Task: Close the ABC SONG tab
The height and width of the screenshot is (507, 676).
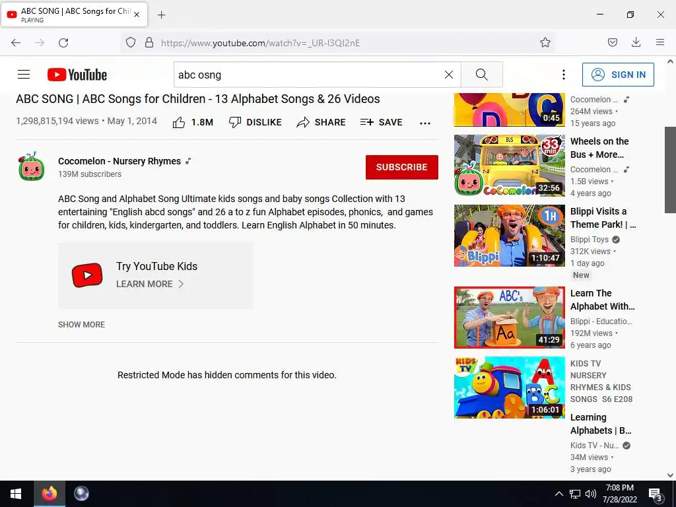Action: [137, 15]
